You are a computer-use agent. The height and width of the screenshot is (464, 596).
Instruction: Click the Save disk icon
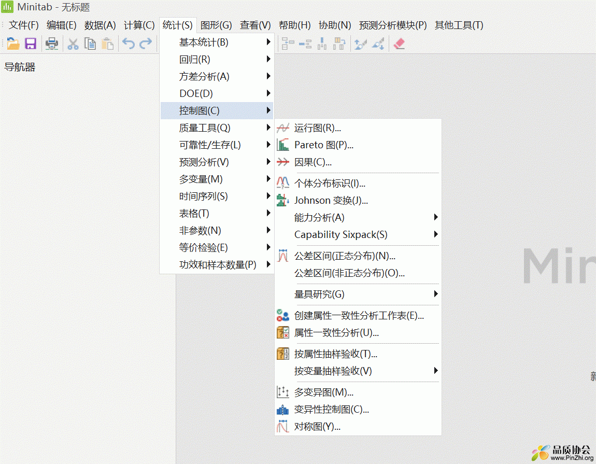pyautogui.click(x=31, y=44)
